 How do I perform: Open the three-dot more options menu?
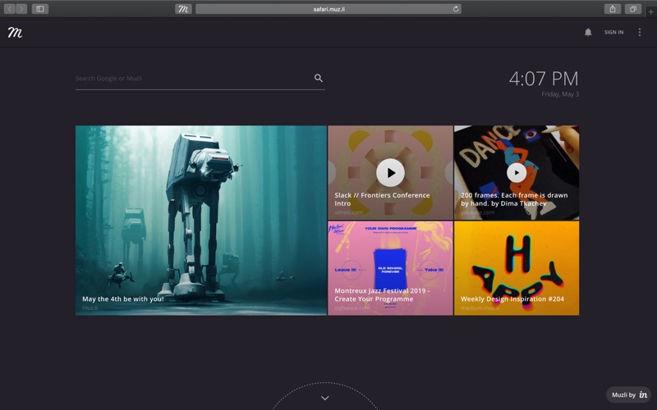click(640, 32)
